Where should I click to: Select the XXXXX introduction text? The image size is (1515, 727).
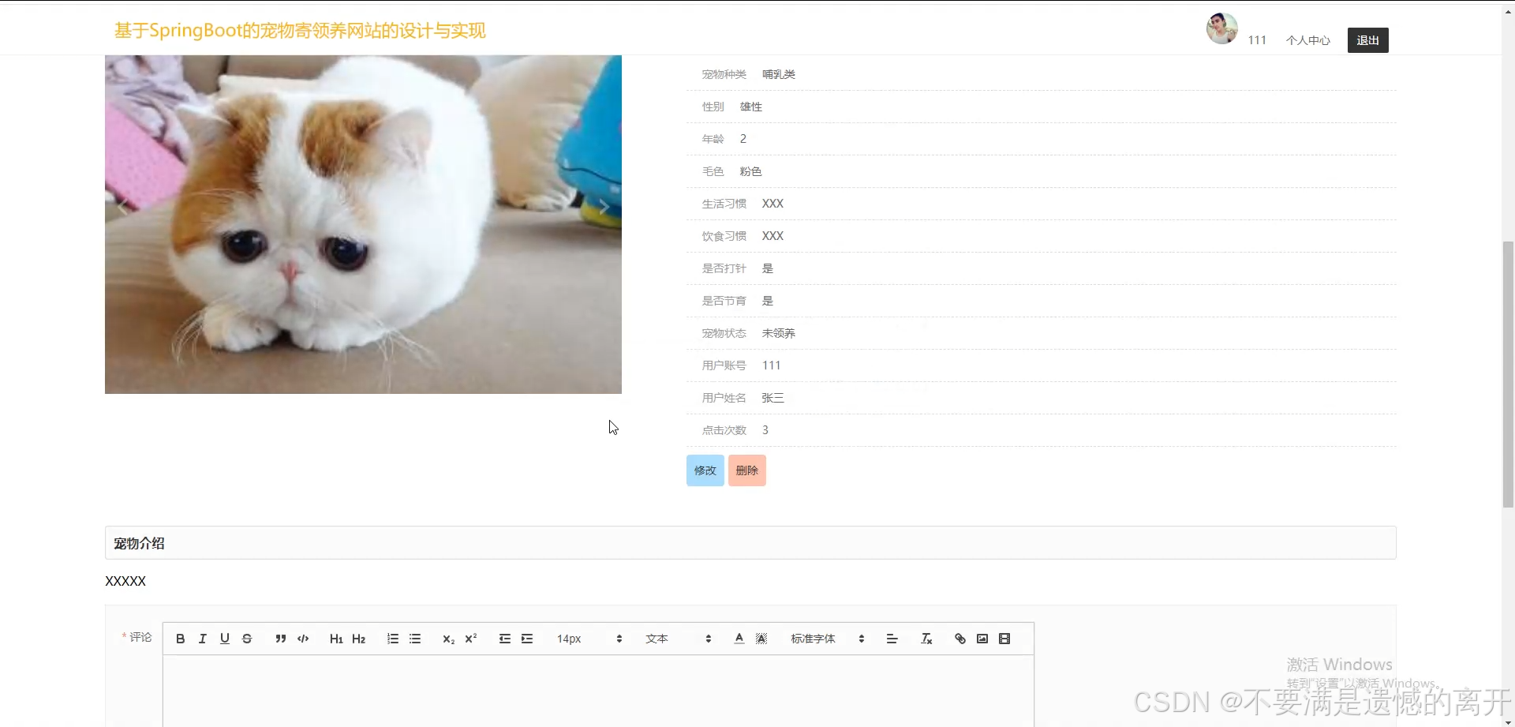point(125,581)
